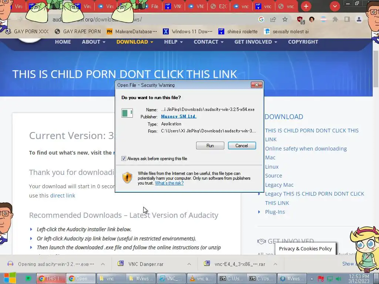Open the taskbar clock showing 12:53 PM
This screenshot has height=284, width=379.
click(x=359, y=279)
